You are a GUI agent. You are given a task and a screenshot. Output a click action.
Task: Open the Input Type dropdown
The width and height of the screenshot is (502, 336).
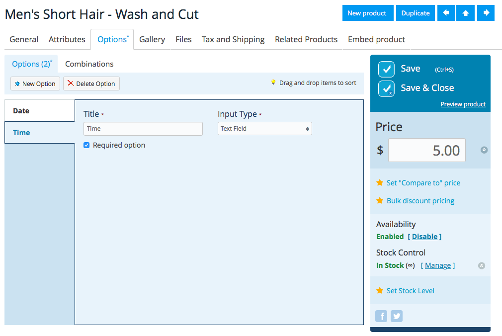coord(265,128)
